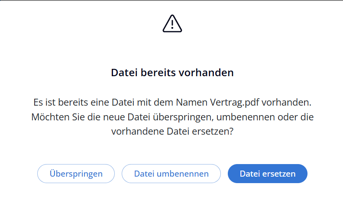Click the word "dem" in the first message line
This screenshot has height=200, width=343.
point(164,103)
